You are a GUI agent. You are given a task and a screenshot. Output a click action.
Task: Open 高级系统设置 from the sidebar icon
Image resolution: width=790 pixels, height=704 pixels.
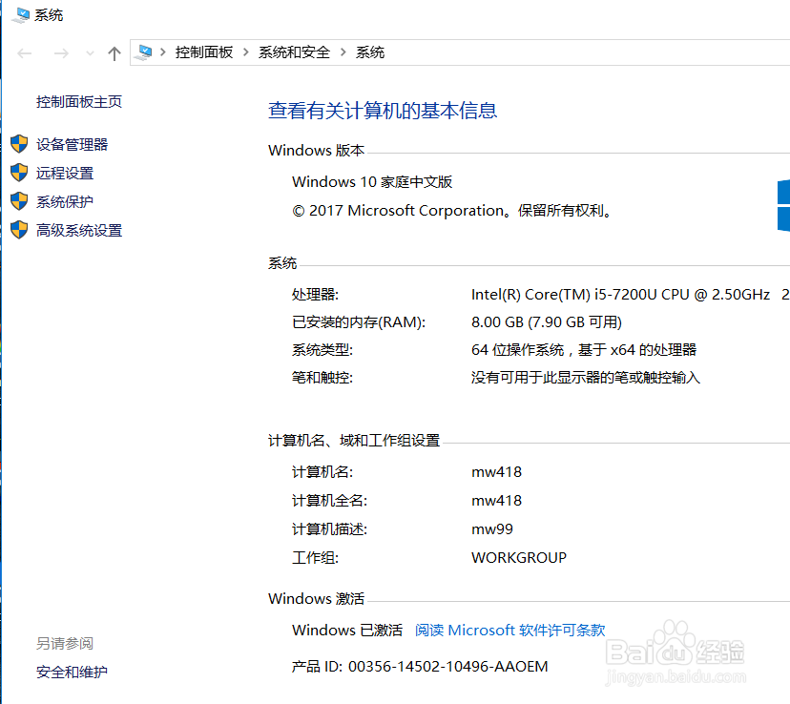coord(20,230)
